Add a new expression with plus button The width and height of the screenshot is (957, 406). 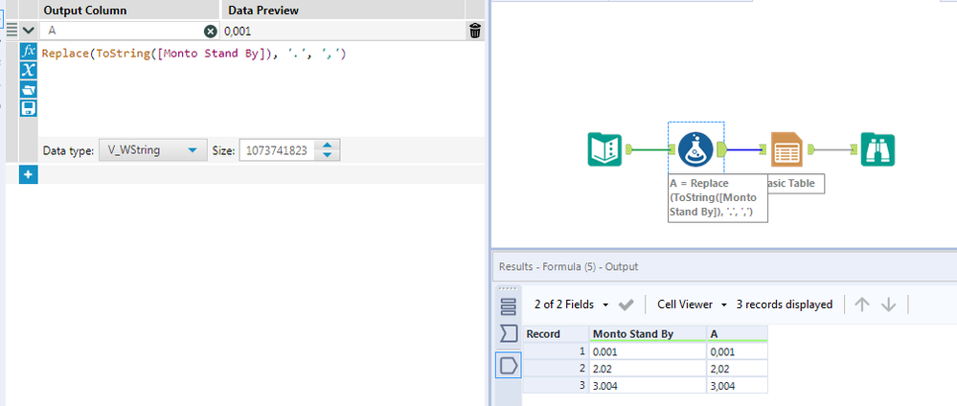pyautogui.click(x=29, y=174)
